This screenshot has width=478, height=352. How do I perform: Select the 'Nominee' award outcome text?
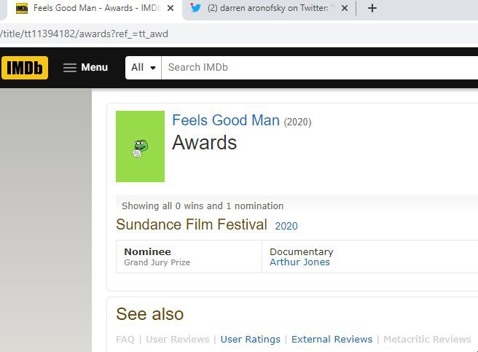coord(147,251)
